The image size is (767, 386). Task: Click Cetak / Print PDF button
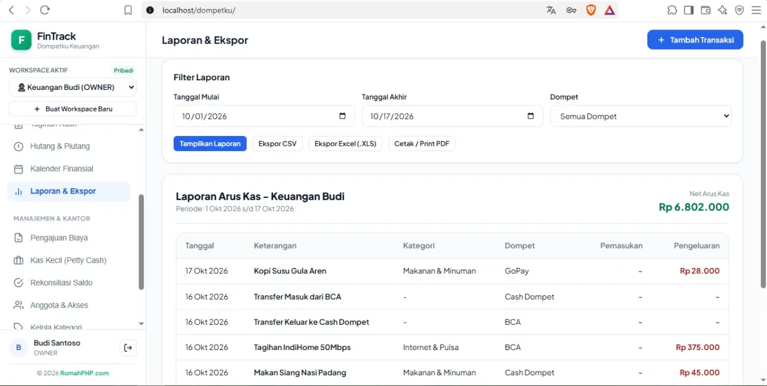coord(422,144)
